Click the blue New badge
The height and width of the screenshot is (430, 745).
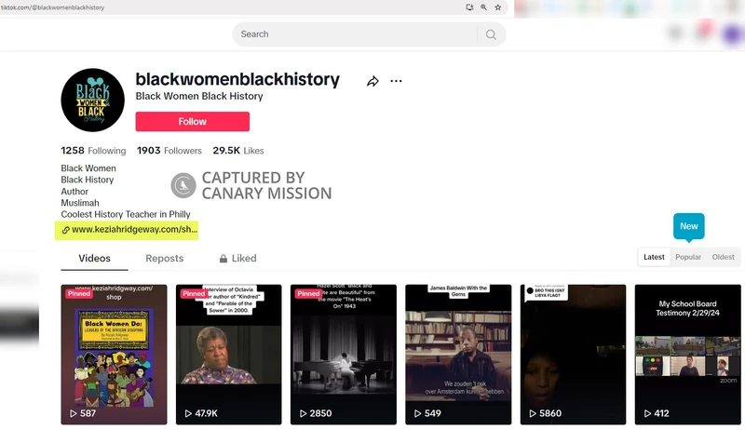(x=688, y=226)
